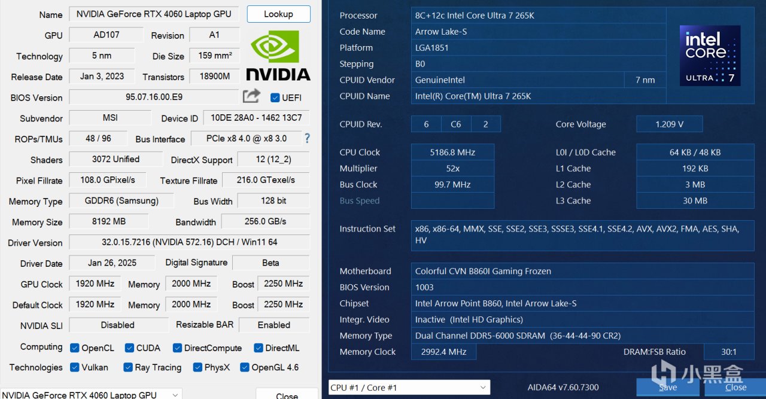Click the Pixel Fillrate 108.0 GPixel/s
This screenshot has height=399, width=766.
[108, 180]
